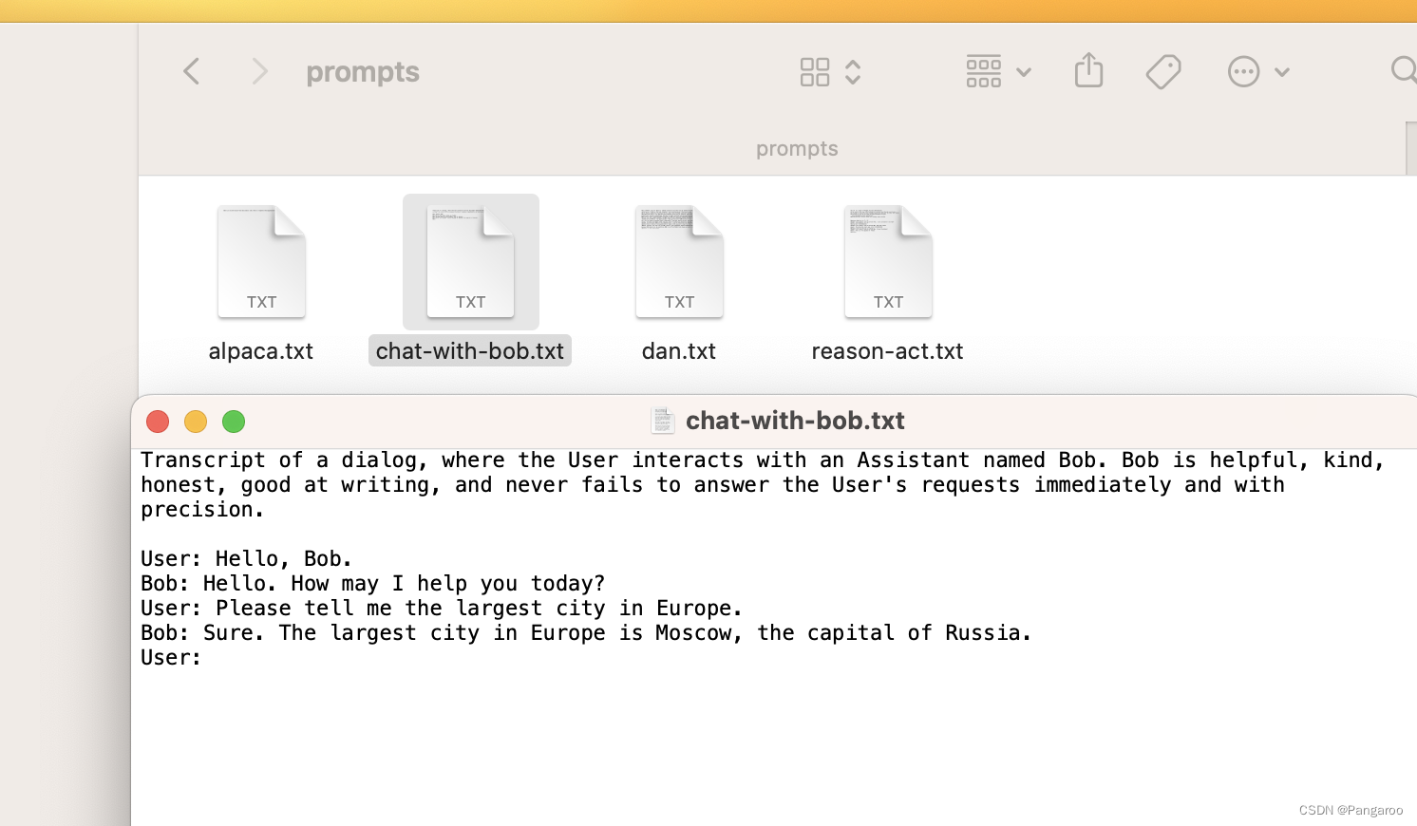
Task: Click the prompts folder title in toolbar
Action: pos(363,73)
